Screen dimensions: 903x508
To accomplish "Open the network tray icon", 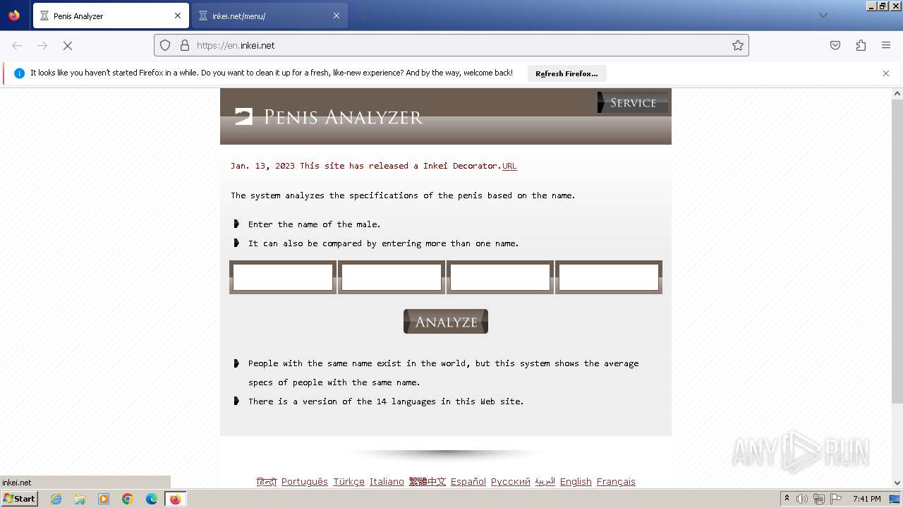I will [x=819, y=499].
